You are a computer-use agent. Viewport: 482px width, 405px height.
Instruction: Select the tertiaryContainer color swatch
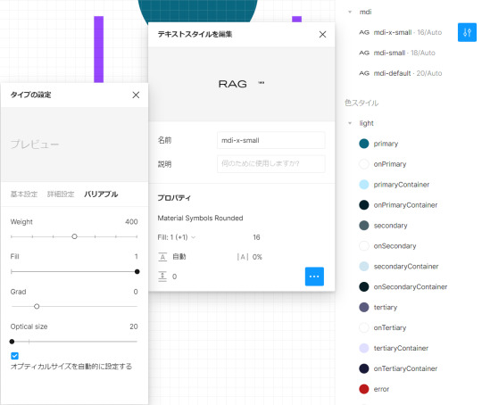click(364, 348)
